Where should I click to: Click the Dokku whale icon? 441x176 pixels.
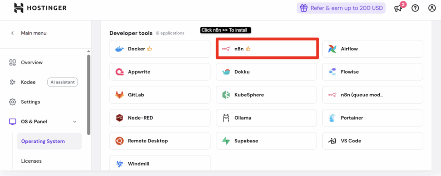click(x=226, y=72)
